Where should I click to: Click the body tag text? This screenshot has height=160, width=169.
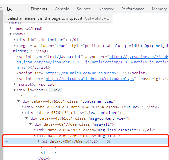[19, 34]
